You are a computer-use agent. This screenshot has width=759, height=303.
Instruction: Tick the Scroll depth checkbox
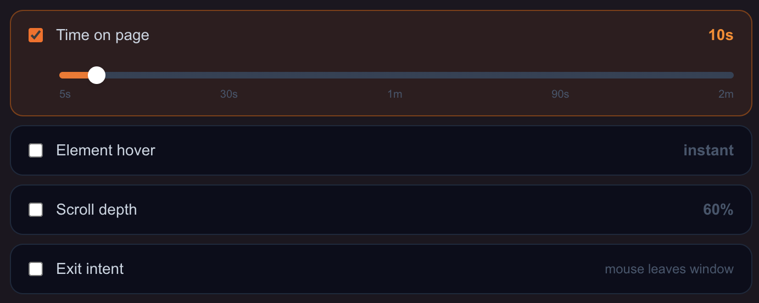tap(36, 210)
